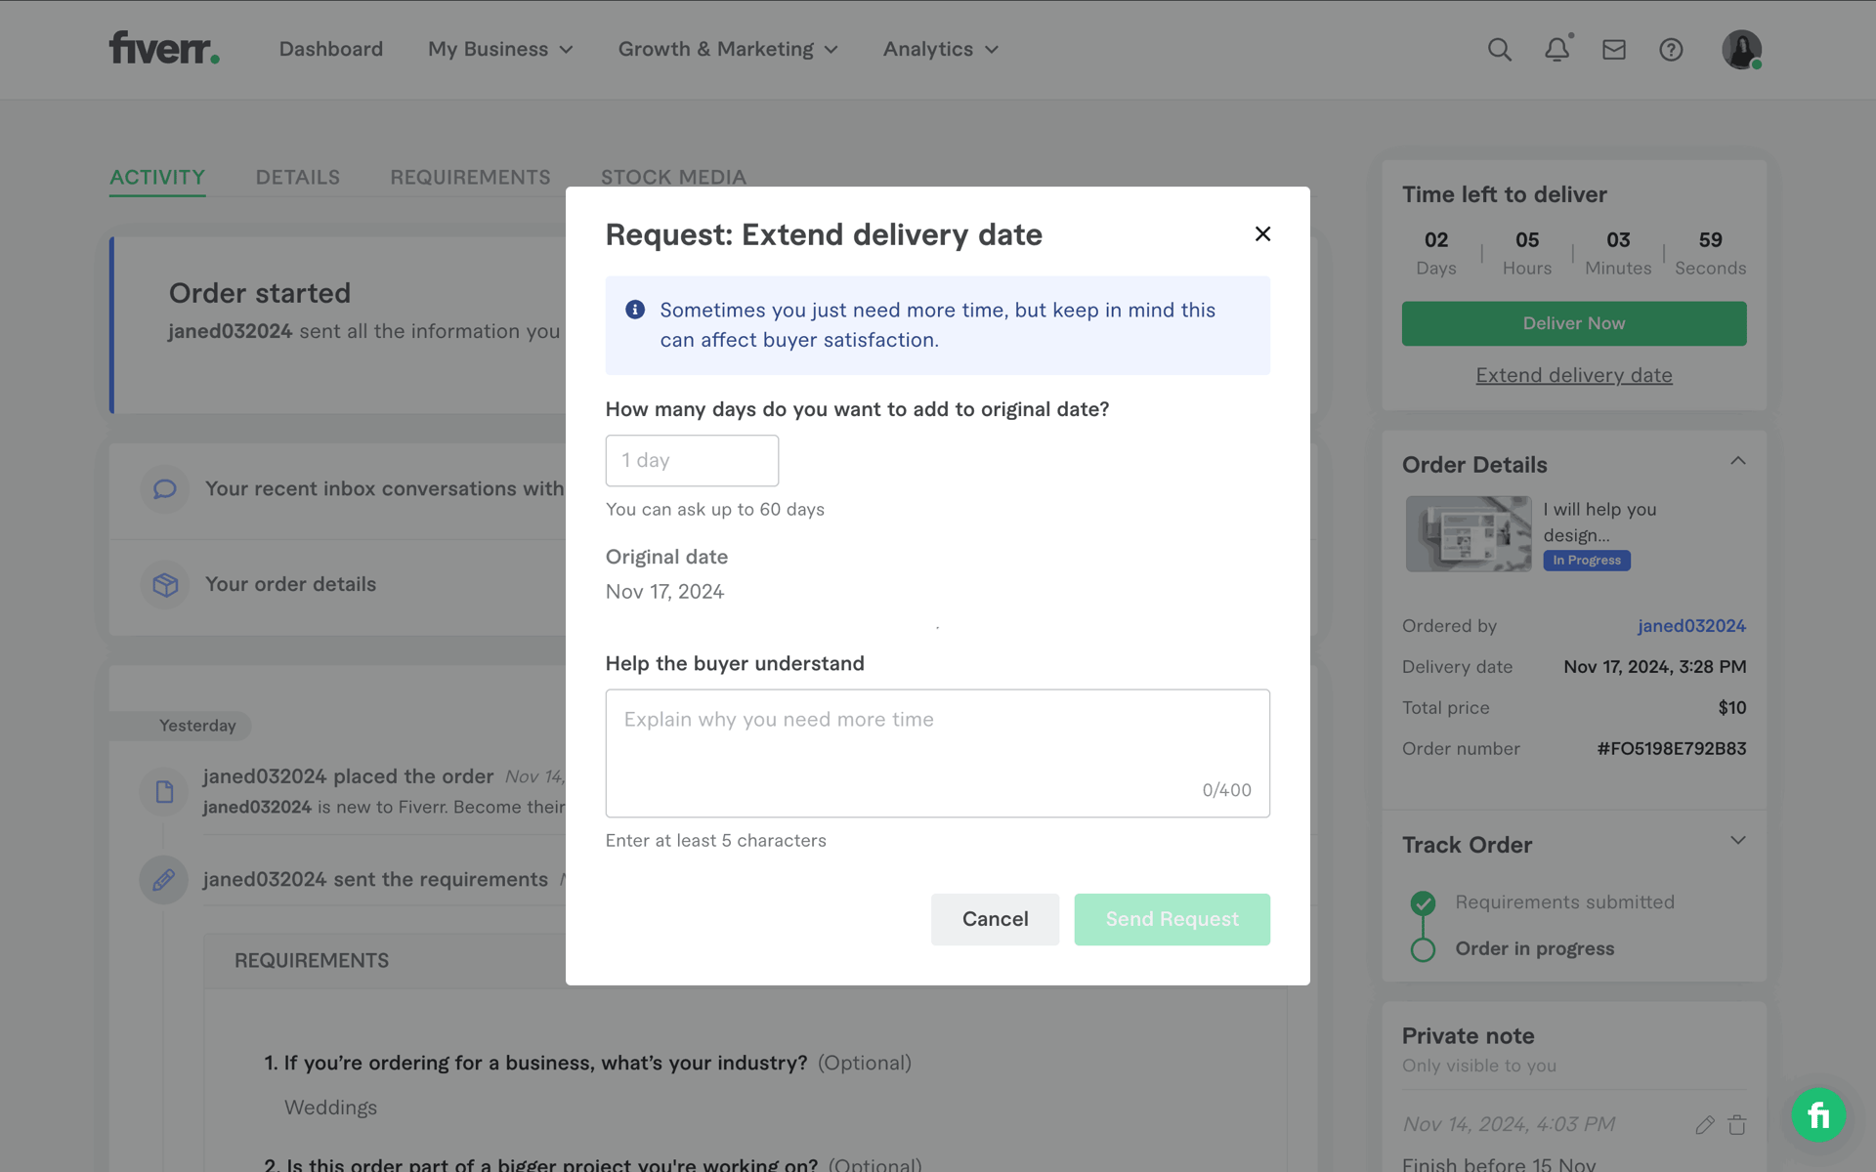1876x1172 pixels.
Task: Open the Growth & Marketing dropdown
Action: (728, 49)
